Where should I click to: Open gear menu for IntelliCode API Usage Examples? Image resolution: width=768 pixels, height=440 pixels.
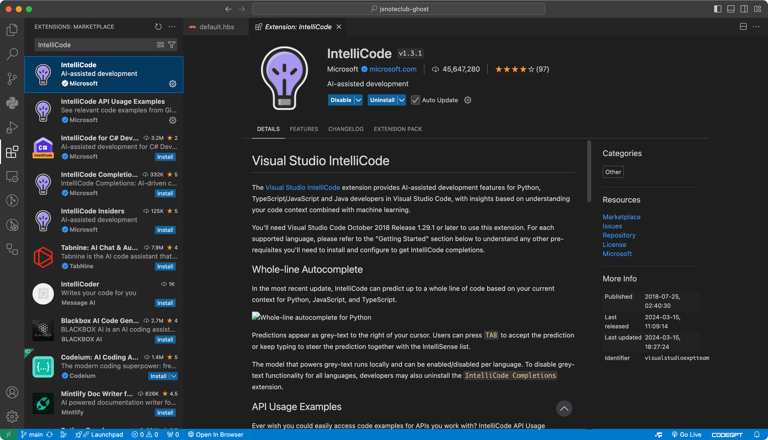pos(172,120)
